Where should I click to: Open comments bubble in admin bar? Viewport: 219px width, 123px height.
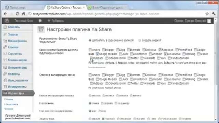[40, 21]
